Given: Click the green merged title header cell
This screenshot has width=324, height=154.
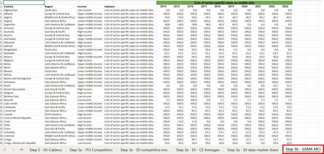Looking at the screenshot, I should (x=224, y=3).
